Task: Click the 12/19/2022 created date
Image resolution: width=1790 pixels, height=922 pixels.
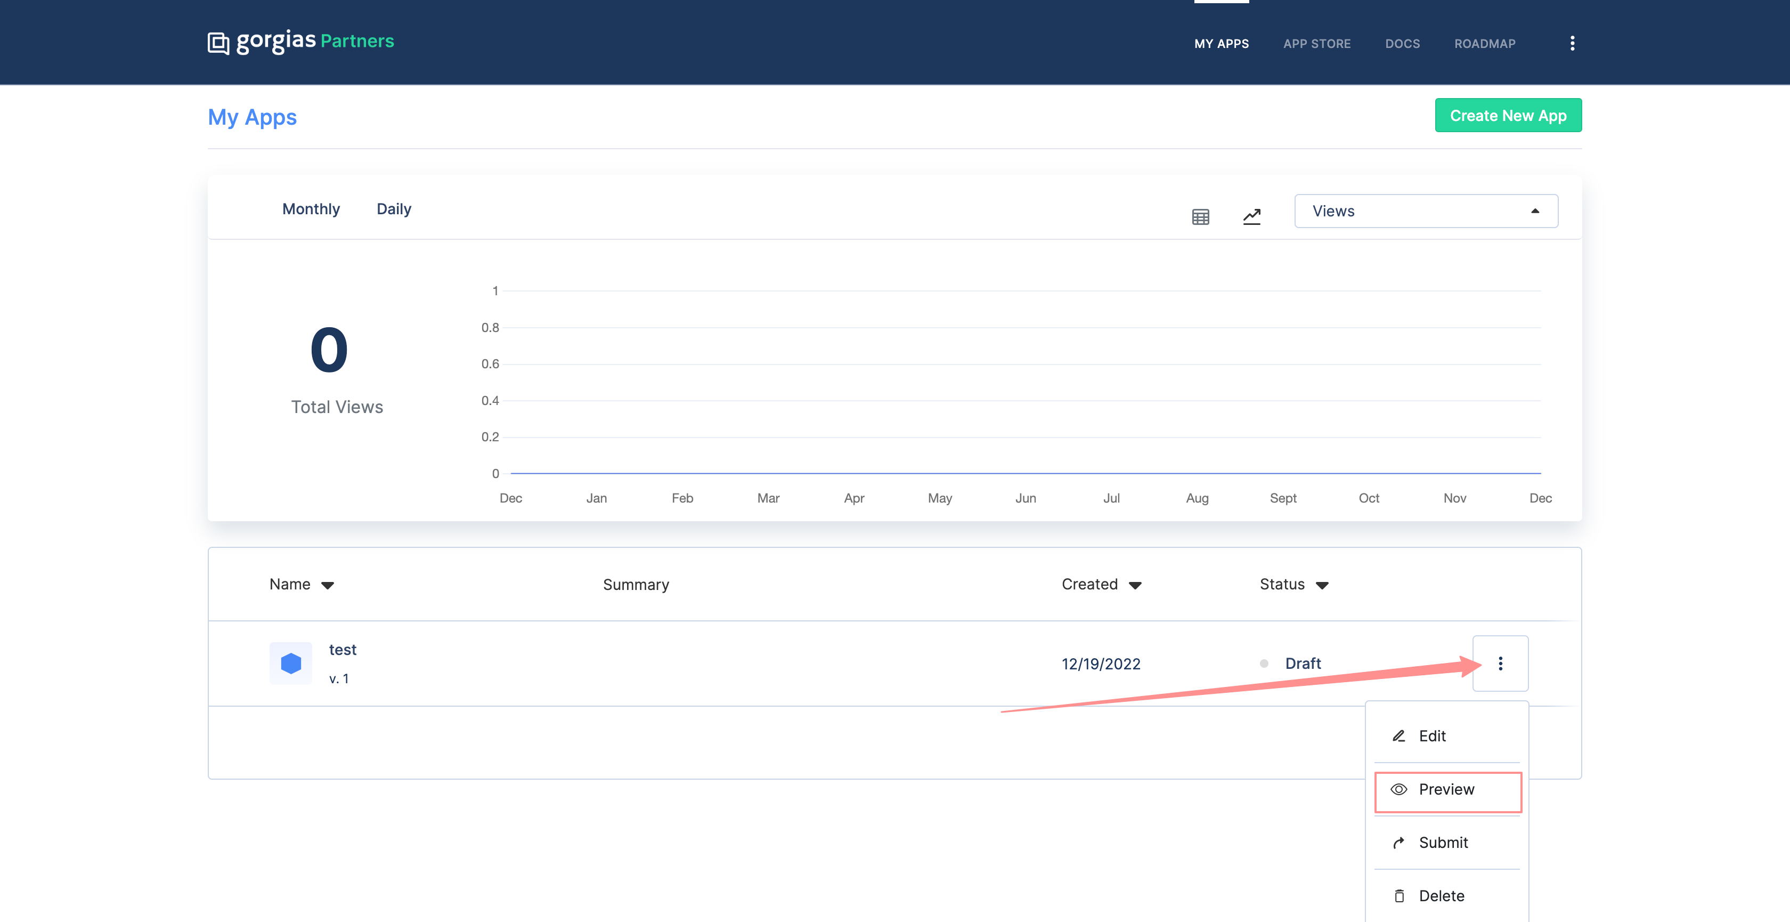Action: click(x=1101, y=665)
